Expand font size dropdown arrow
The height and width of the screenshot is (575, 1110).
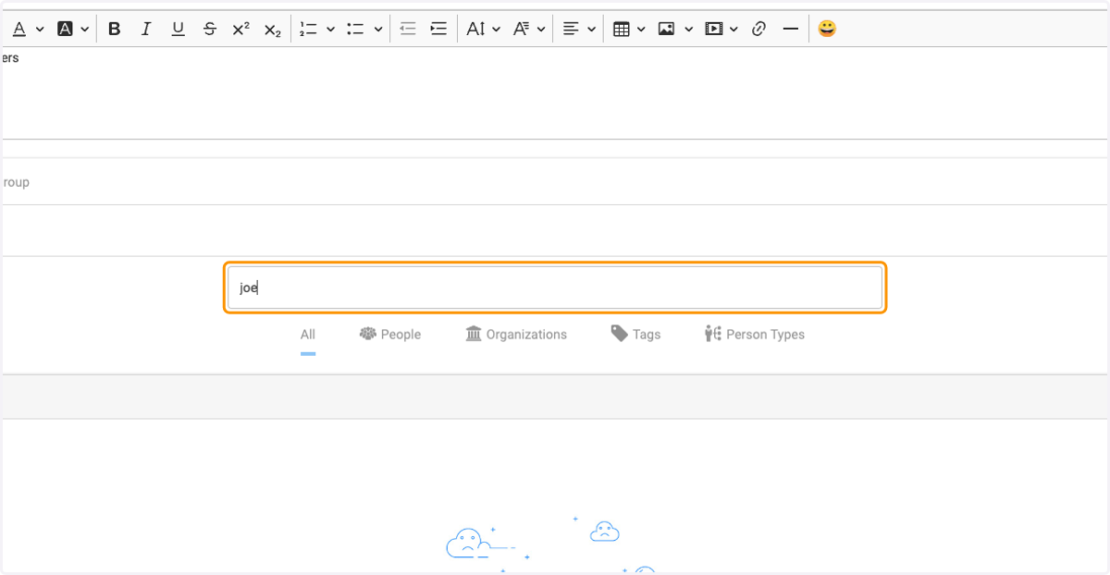pos(496,30)
